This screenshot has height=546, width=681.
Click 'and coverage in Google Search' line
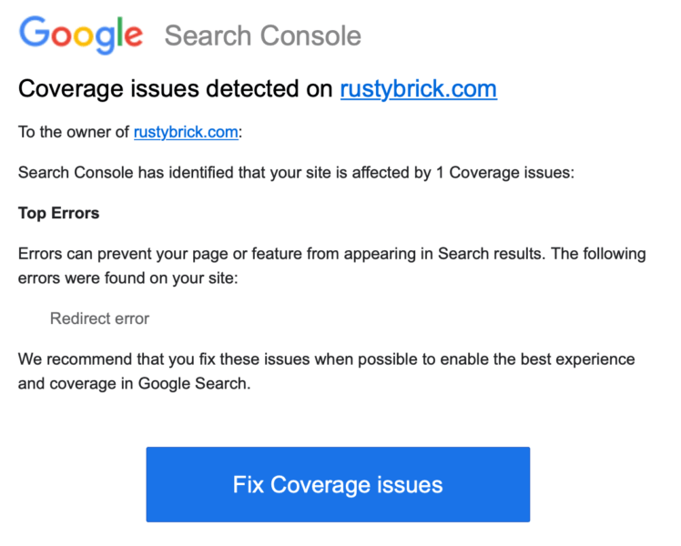pyautogui.click(x=133, y=383)
